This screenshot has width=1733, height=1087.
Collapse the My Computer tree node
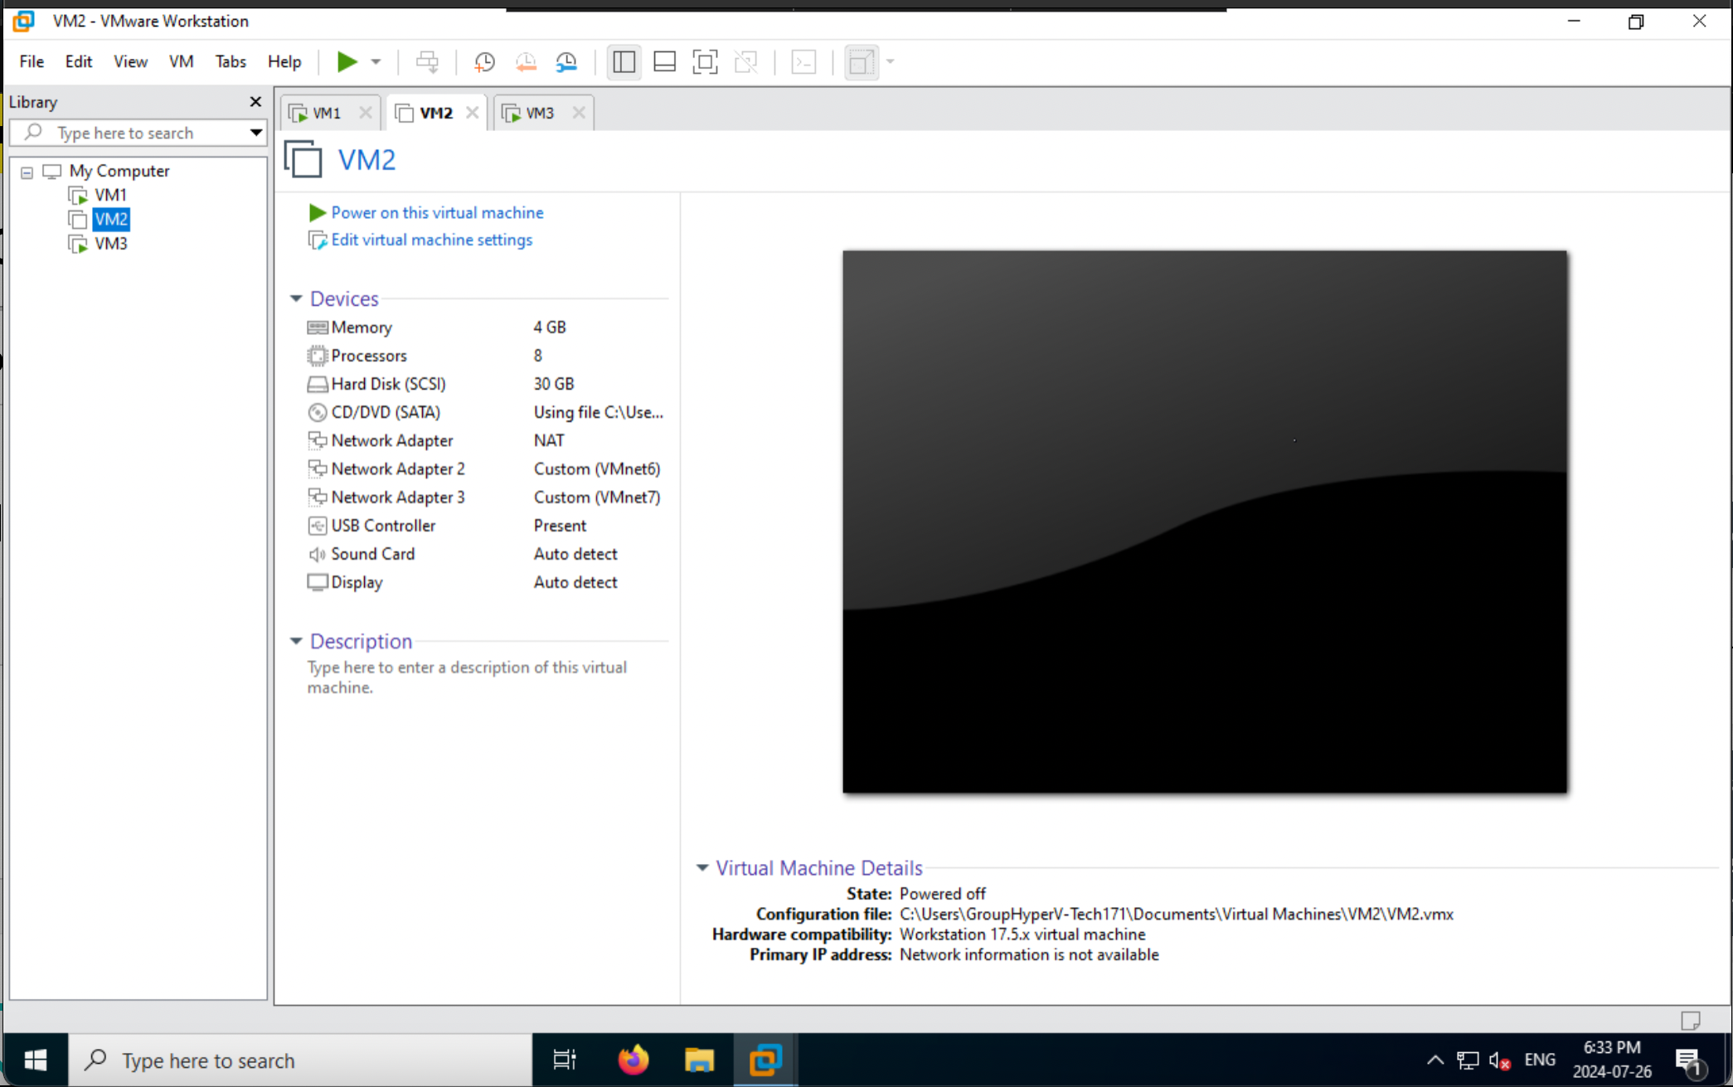[27, 172]
